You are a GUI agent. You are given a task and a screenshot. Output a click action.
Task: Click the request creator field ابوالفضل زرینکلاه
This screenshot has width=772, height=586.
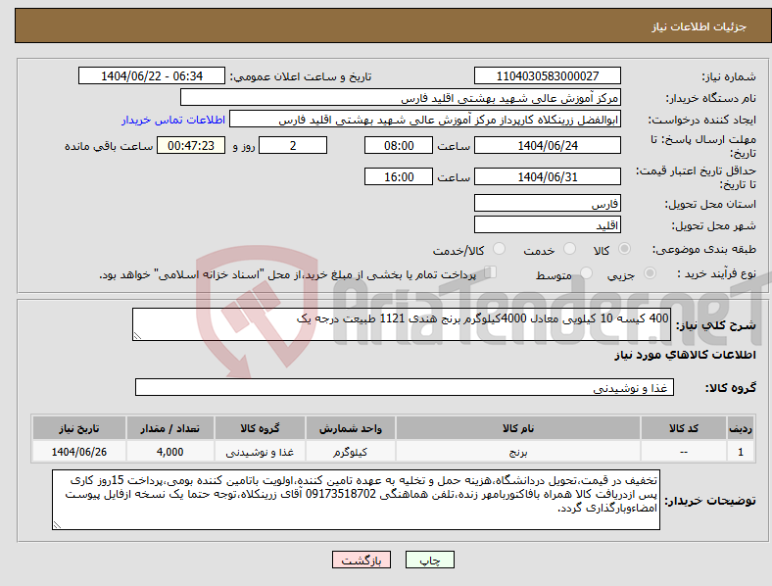[425, 120]
